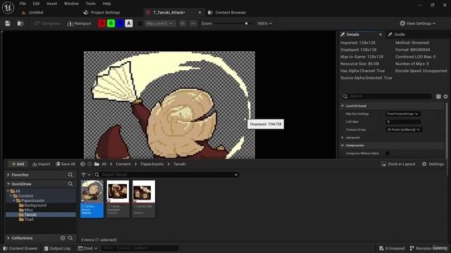The image size is (451, 253).
Task: Click the Details search field
Action: point(387,96)
